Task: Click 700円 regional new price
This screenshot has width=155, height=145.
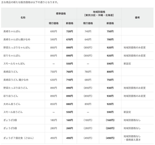Action: click(110, 40)
